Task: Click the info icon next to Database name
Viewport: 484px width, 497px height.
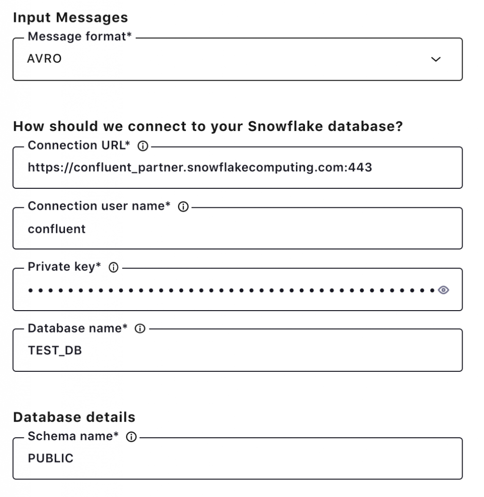Action: tap(140, 329)
